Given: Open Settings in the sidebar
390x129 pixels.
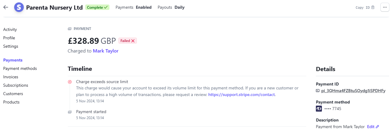Looking at the screenshot, I should [11, 46].
